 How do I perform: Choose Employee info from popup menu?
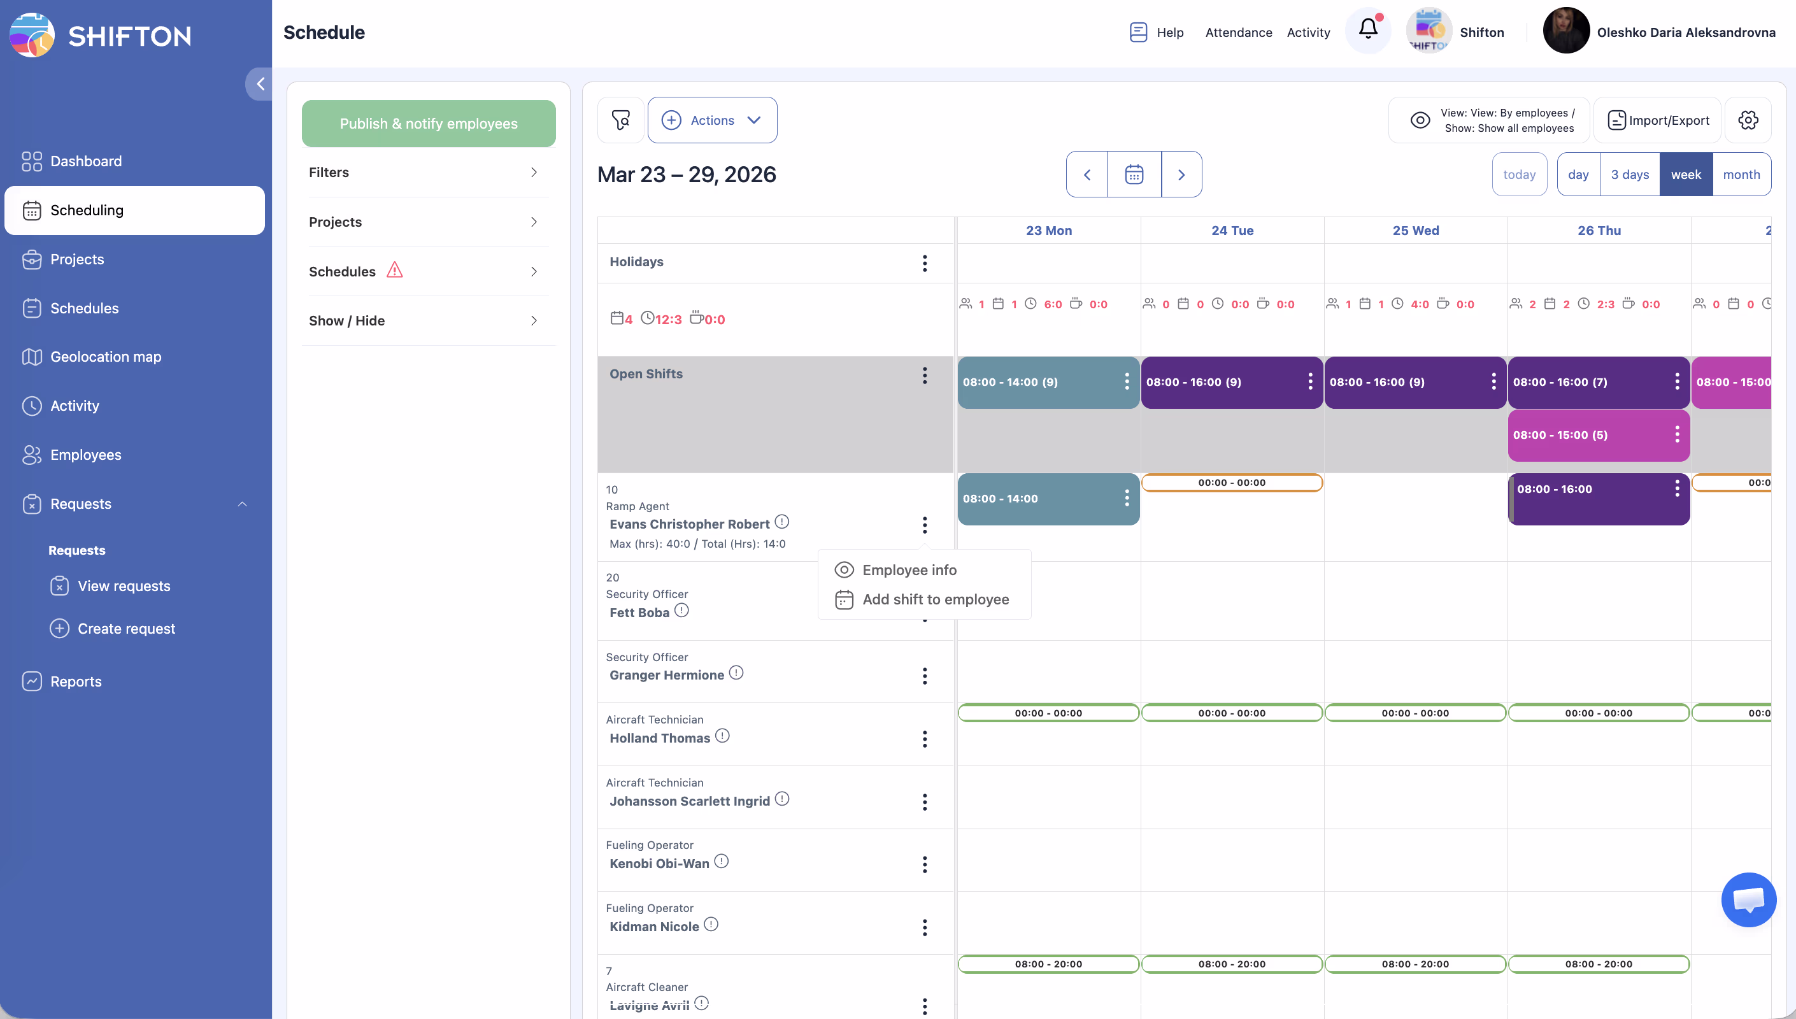(908, 570)
